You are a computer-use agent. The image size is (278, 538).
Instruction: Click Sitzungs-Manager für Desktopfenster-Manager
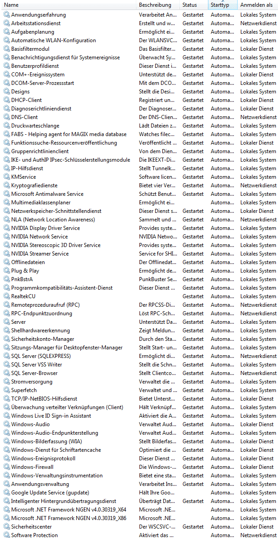point(67,348)
